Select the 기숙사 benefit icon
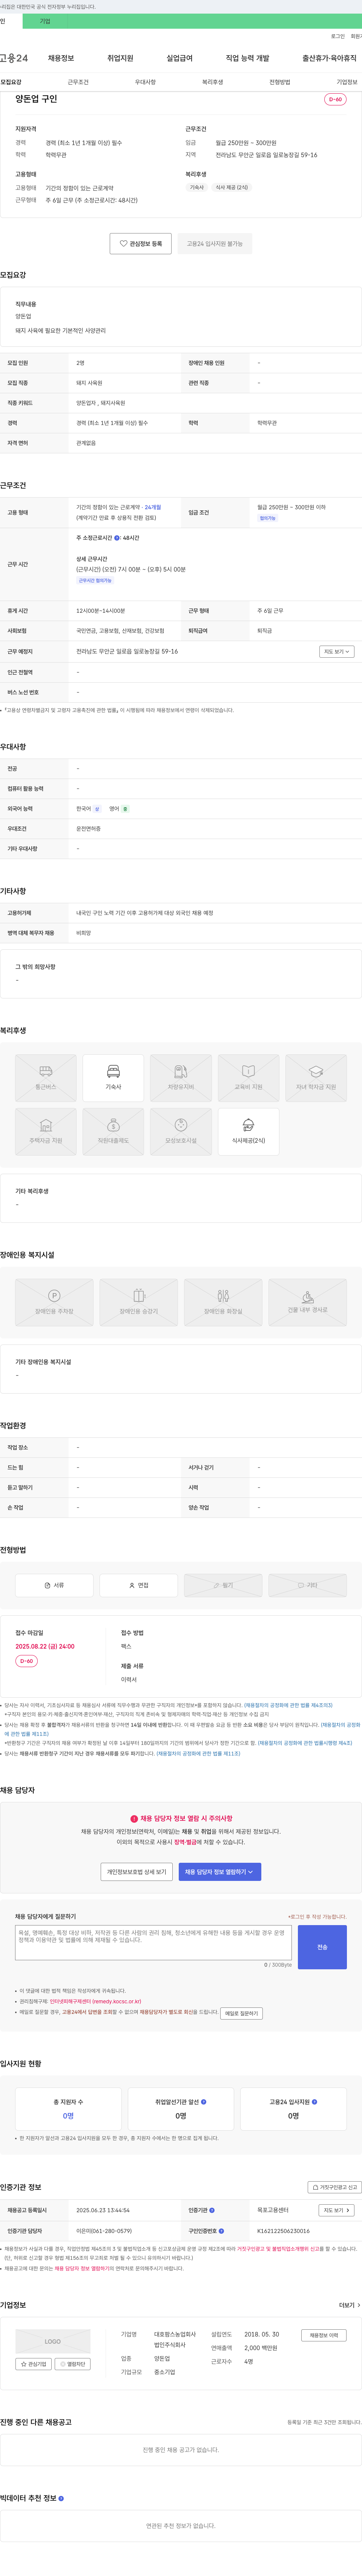 tap(114, 1078)
